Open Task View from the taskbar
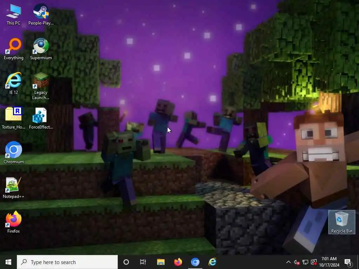 (143, 262)
